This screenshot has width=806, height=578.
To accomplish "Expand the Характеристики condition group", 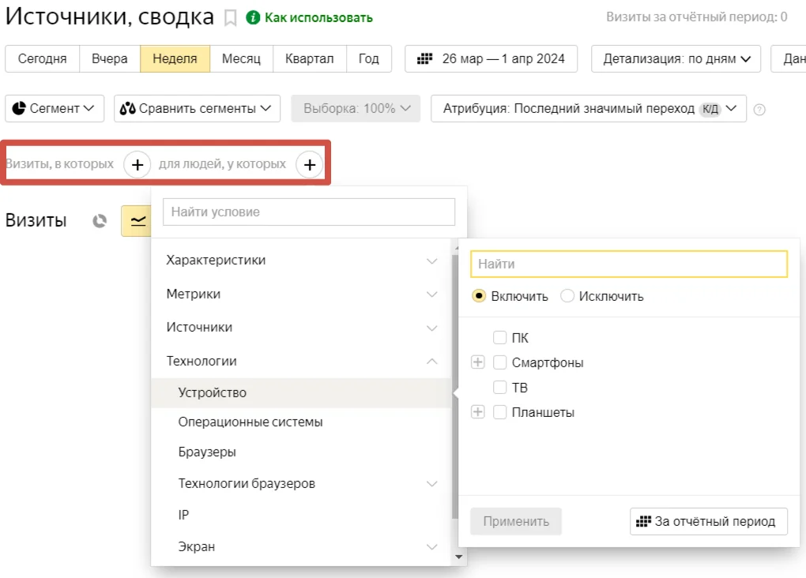I will [301, 261].
